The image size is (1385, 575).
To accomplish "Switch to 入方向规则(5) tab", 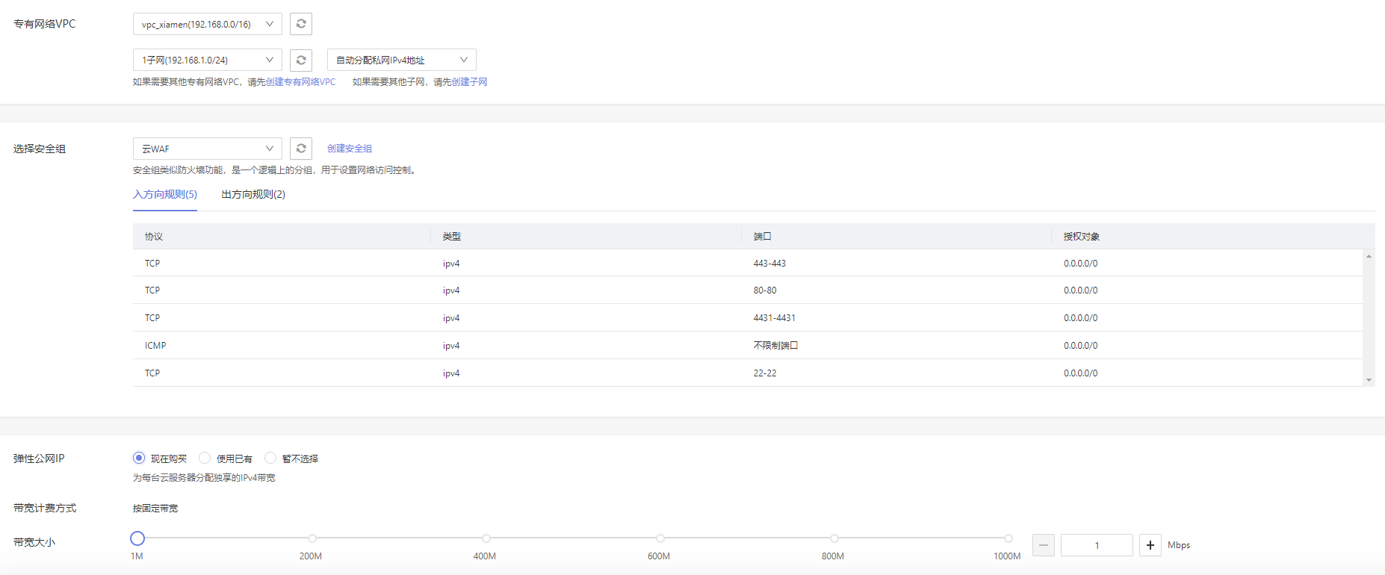I will tap(165, 194).
